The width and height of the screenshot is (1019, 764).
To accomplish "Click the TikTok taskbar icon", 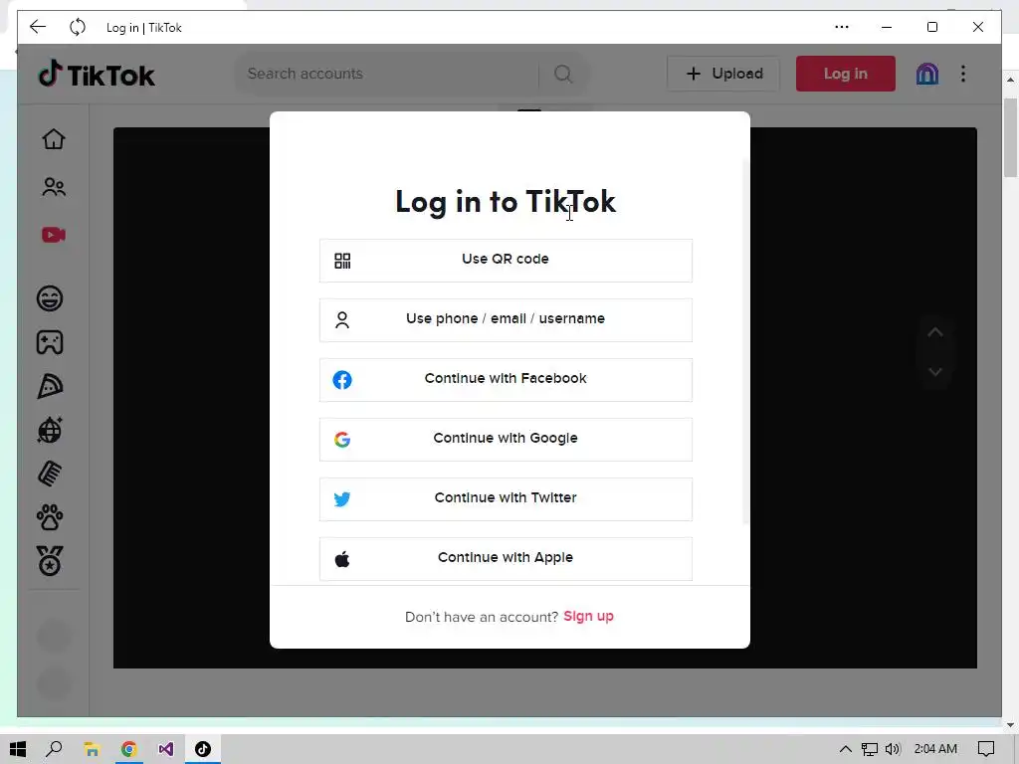I will [x=203, y=749].
